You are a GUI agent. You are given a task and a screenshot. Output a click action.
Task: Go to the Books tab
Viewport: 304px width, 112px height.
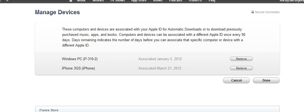click(x=158, y=1)
